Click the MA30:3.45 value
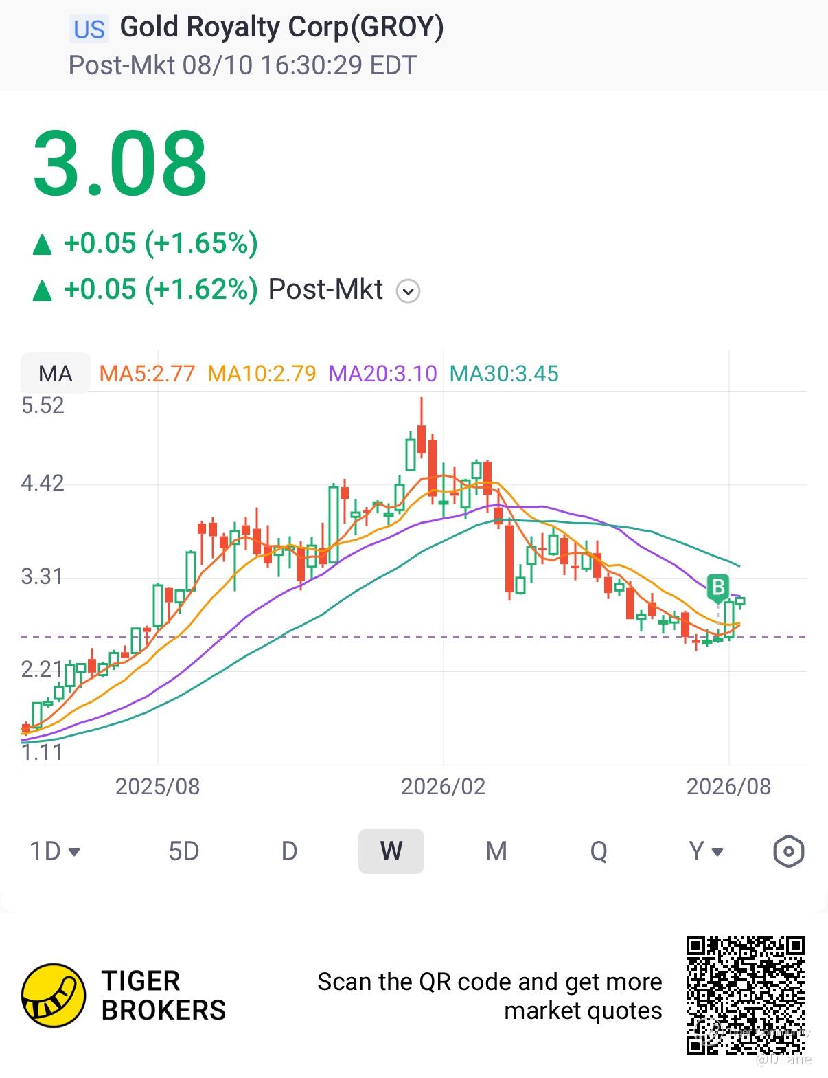The image size is (828, 1078). click(x=504, y=373)
